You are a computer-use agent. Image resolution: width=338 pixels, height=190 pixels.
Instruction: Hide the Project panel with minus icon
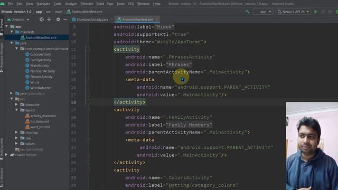pos(65,20)
